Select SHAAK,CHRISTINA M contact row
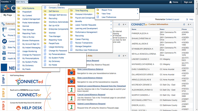This screenshot has width=198, height=111. [162, 39]
